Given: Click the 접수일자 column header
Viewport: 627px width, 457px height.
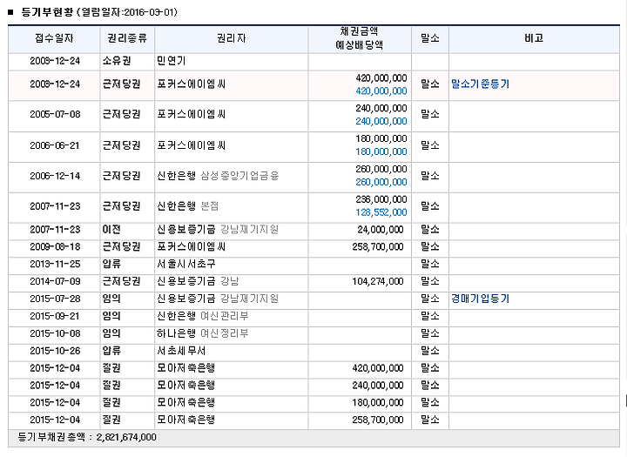Looking at the screenshot, I should tap(54, 38).
